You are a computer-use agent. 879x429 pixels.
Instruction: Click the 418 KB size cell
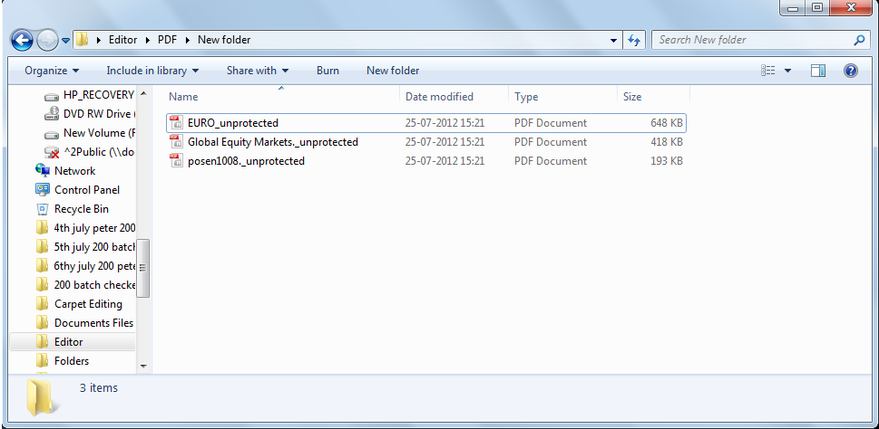point(667,142)
